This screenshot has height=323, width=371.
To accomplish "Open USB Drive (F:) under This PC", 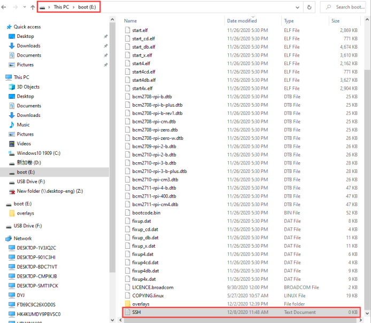I will pyautogui.click(x=31, y=182).
